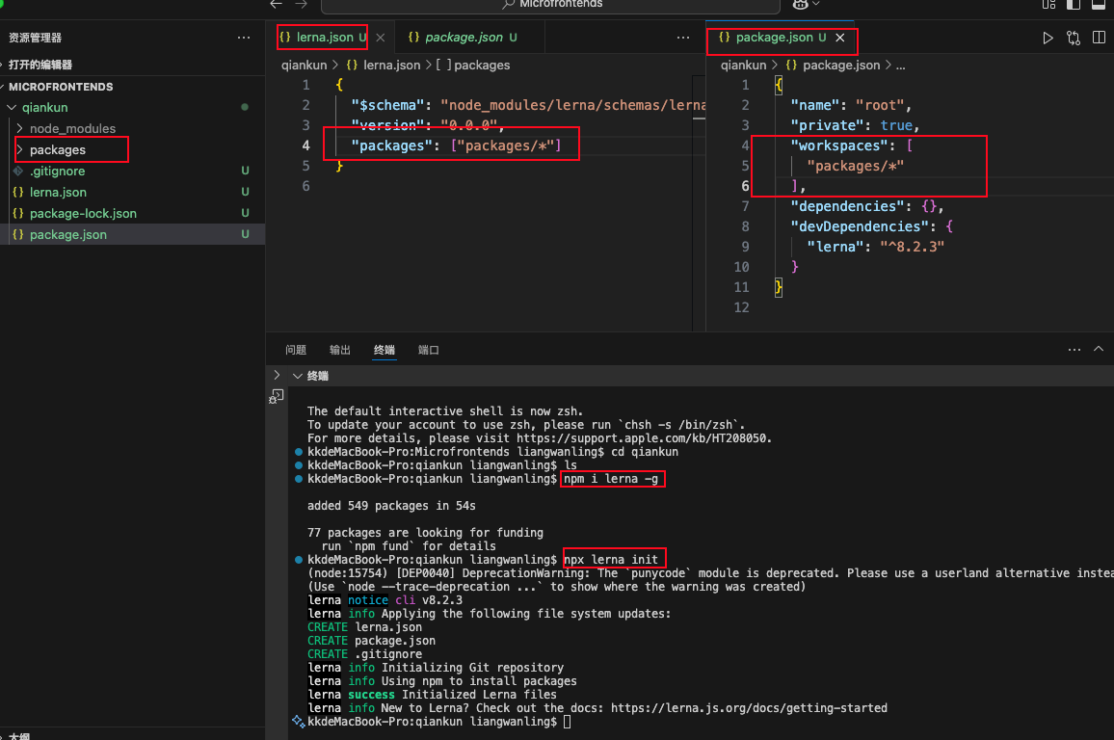This screenshot has width=1114, height=740.
Task: Open package-lock.json in the explorer
Action: tap(83, 213)
